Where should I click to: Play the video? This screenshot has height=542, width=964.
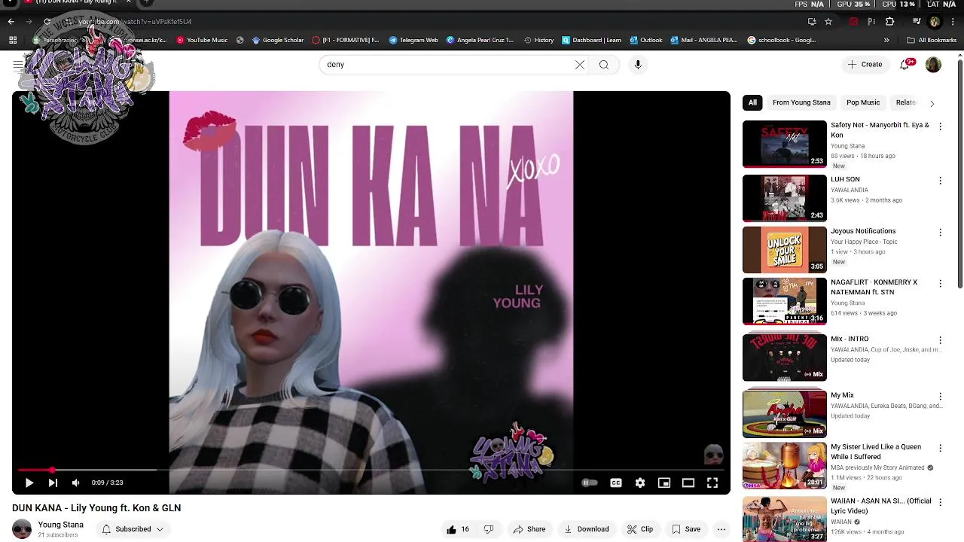coord(29,483)
